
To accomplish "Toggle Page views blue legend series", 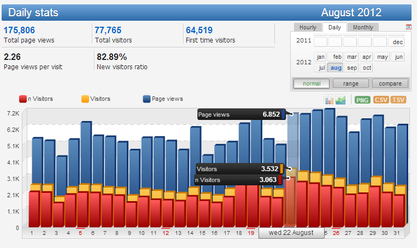I will pyautogui.click(x=163, y=99).
